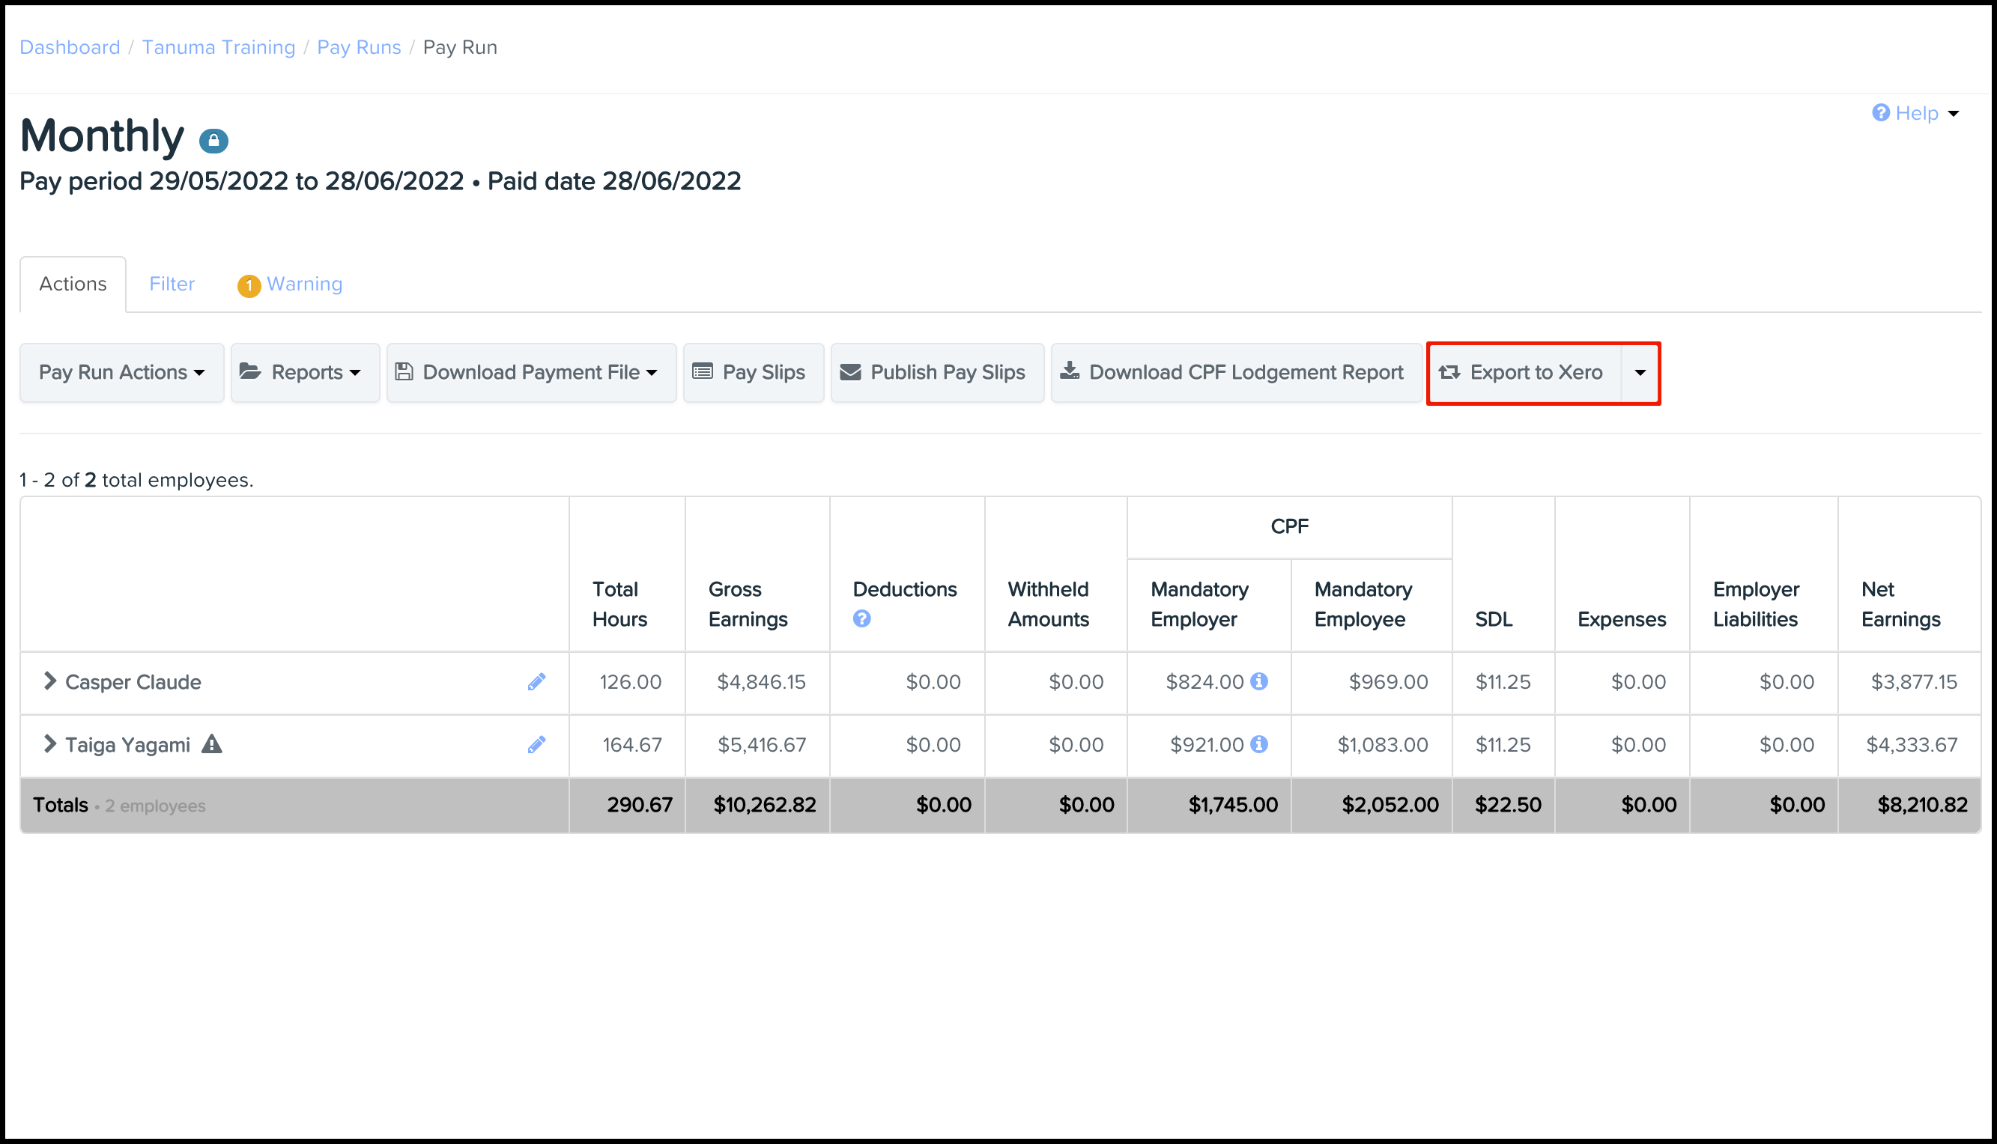Open the Reports dropdown menu
The image size is (1997, 1144).
click(305, 372)
